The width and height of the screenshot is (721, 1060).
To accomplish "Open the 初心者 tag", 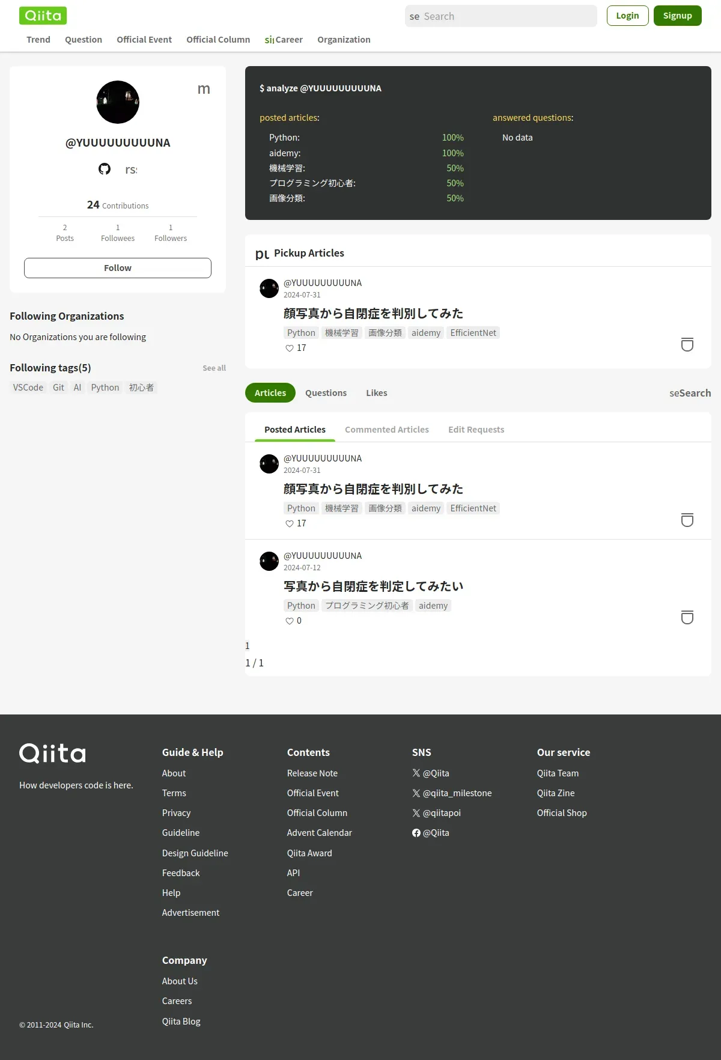I will pos(141,388).
